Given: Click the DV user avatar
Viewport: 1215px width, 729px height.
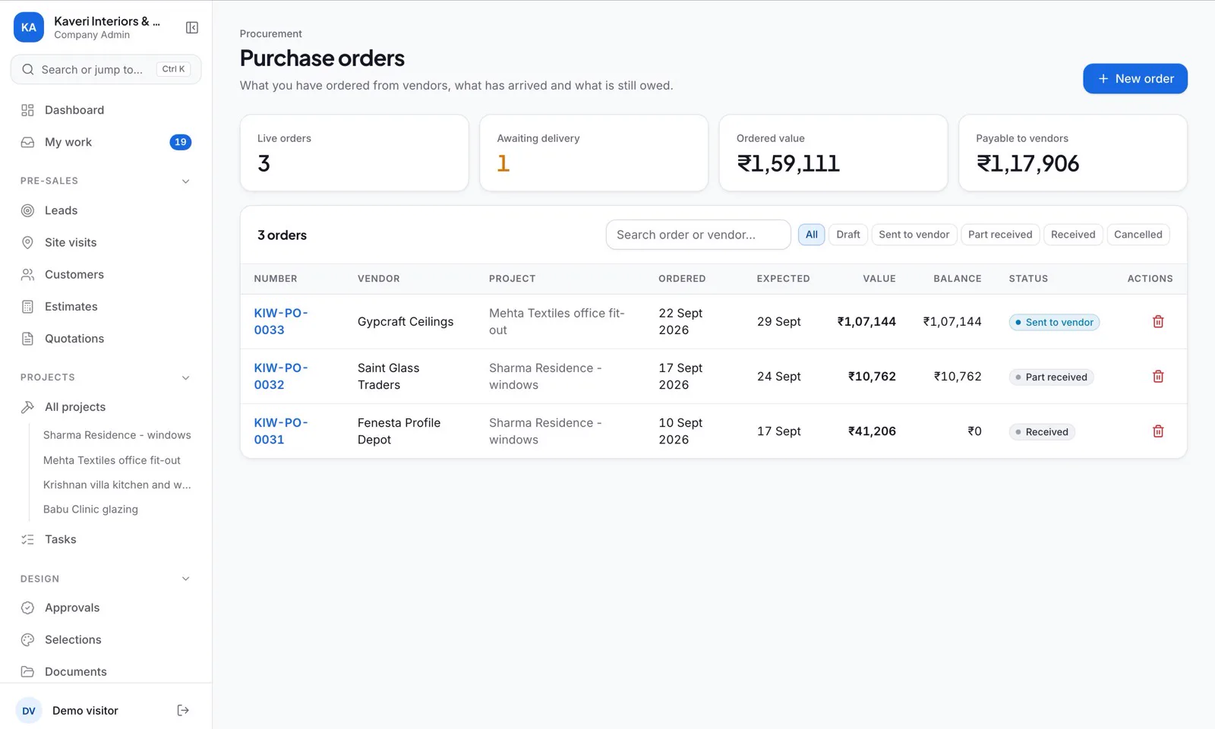Looking at the screenshot, I should tap(29, 711).
